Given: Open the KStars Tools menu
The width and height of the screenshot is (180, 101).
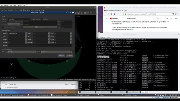Looking at the screenshot, I should (20, 10).
